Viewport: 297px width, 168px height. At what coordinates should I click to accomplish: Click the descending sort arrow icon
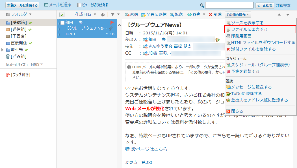[x=103, y=15]
